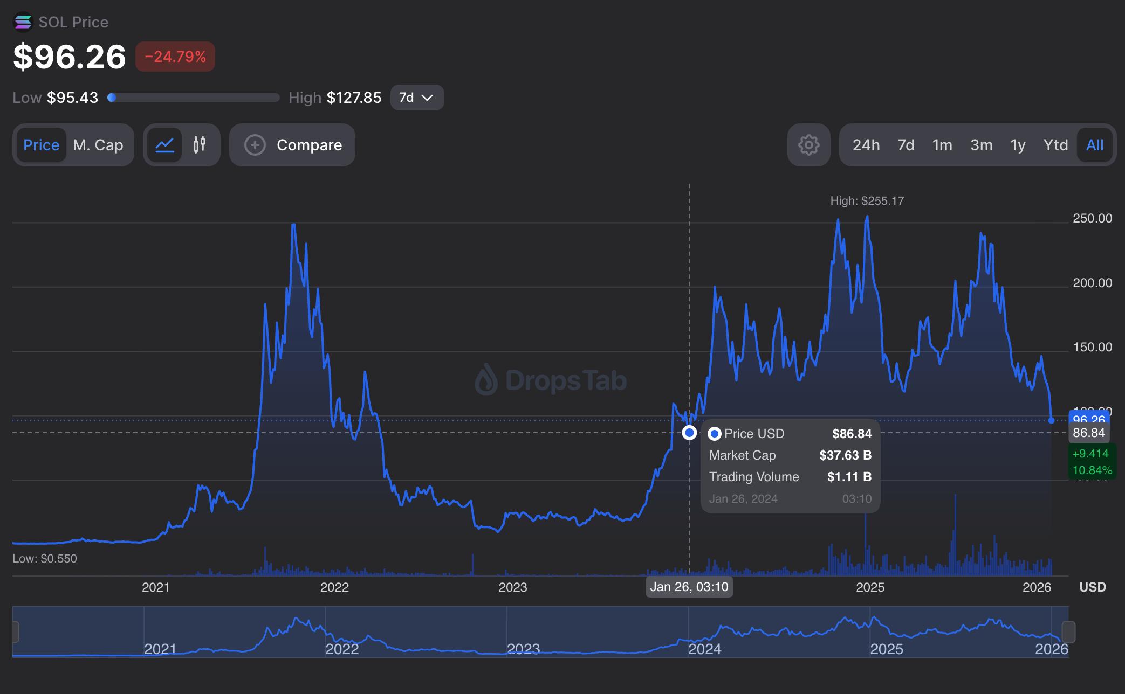Click the Solana logo icon
1125x694 pixels.
(x=23, y=22)
